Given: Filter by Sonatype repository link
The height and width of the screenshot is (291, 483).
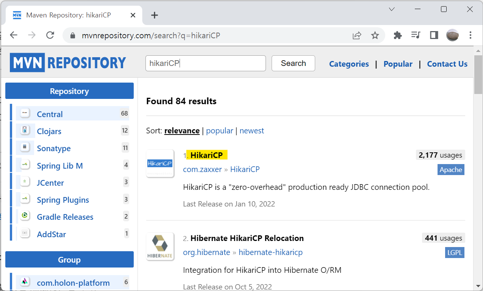Looking at the screenshot, I should (x=54, y=149).
